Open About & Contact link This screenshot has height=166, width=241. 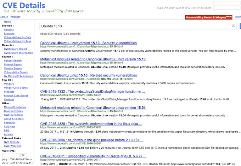14,119
